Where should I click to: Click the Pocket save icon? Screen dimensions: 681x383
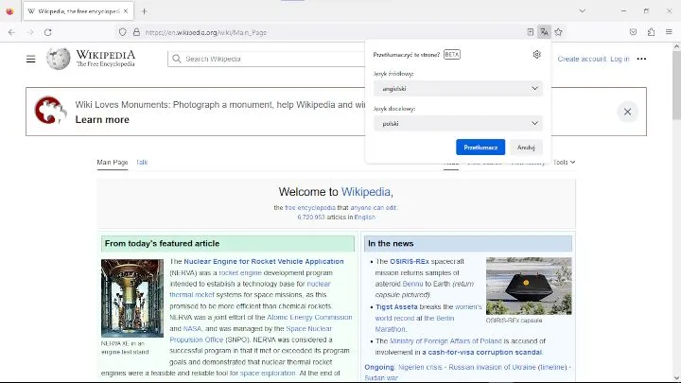[633, 32]
